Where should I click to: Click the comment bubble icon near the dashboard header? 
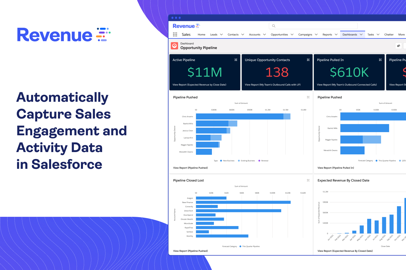(x=398, y=46)
